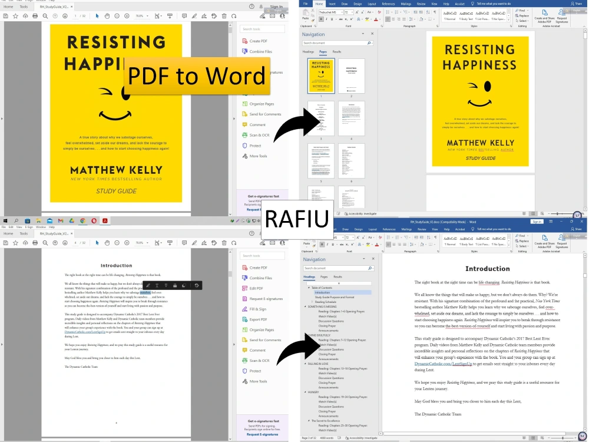The image size is (589, 442).
Task: Copy icon in floating selection toolbar
Action: coord(184,286)
